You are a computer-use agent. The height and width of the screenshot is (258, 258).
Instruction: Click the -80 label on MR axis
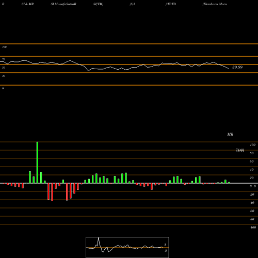pos(252,219)
